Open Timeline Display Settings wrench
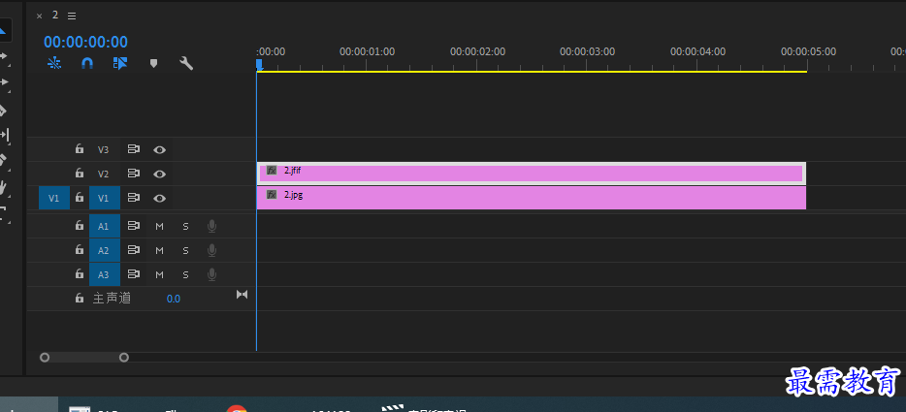Screen dimensions: 906x412 pos(186,63)
